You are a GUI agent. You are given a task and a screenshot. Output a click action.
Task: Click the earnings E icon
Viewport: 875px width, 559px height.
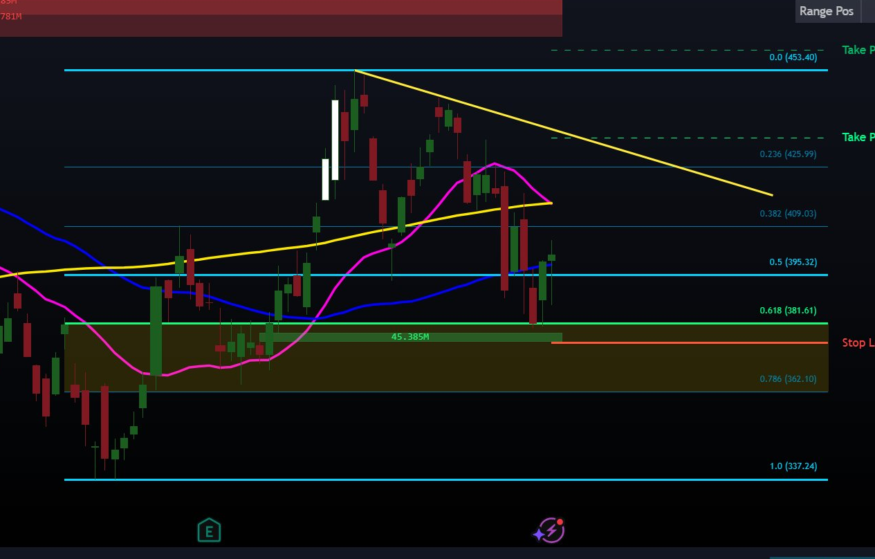coord(209,531)
